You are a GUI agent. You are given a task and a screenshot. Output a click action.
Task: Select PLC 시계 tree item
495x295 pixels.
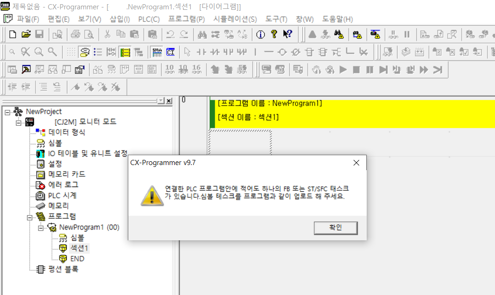(x=62, y=196)
